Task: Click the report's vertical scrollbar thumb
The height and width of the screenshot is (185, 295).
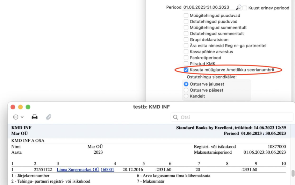Action: (293, 173)
